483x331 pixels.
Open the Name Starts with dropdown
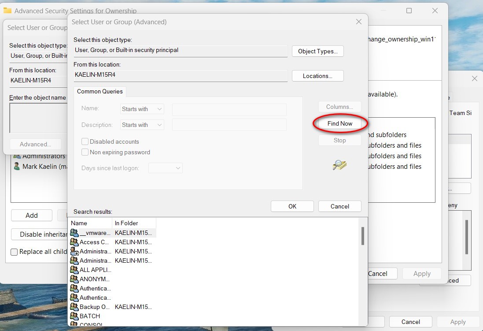142,108
